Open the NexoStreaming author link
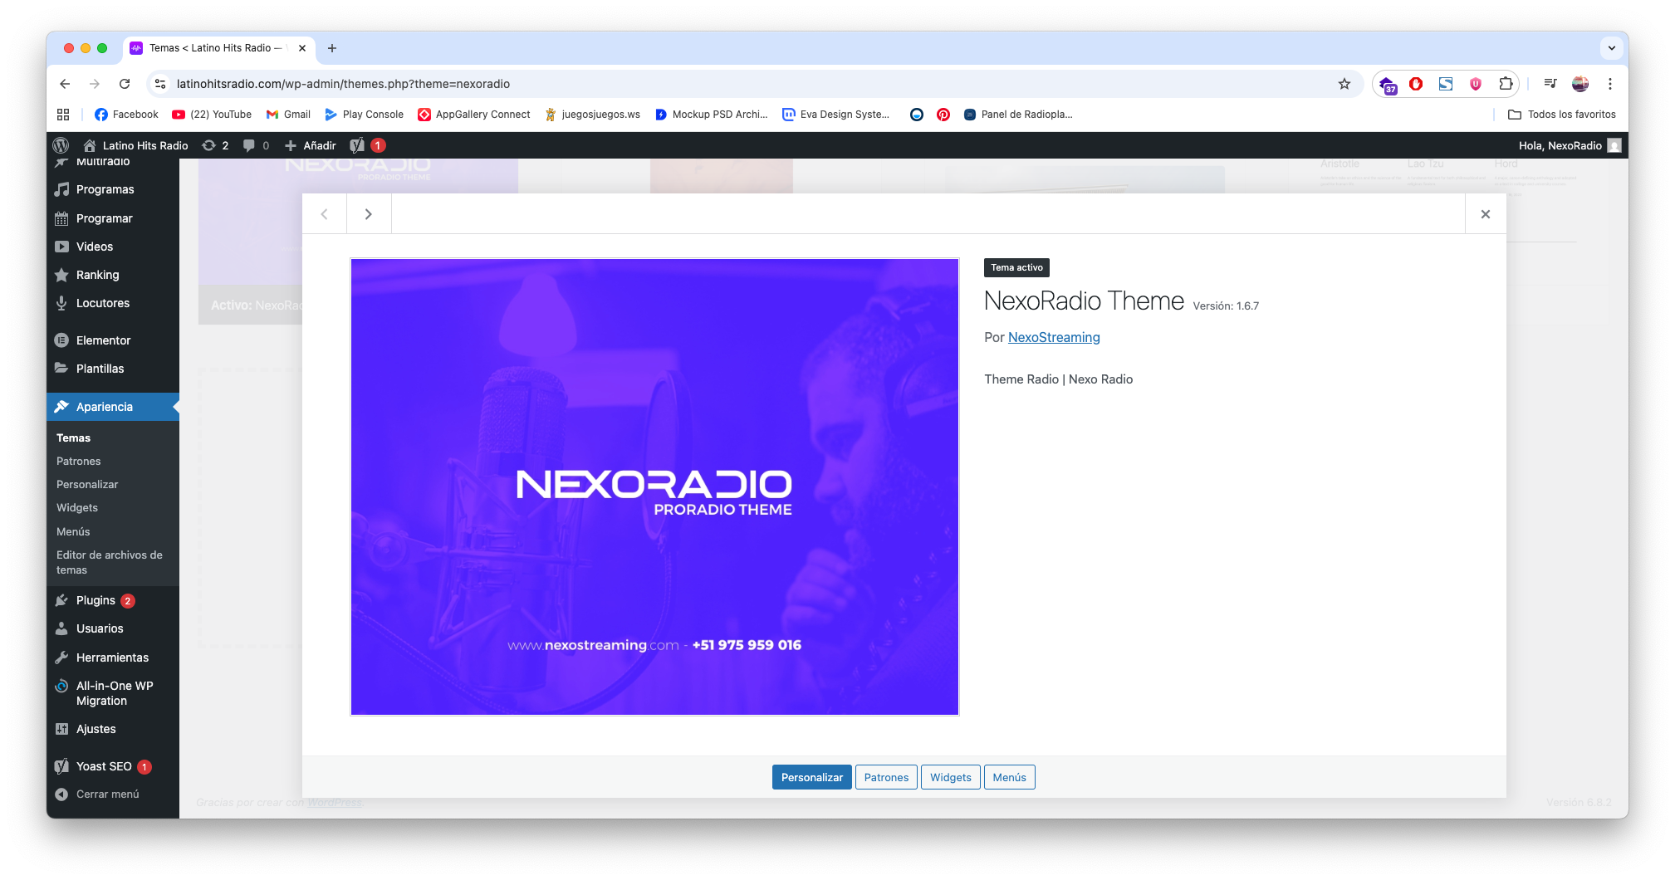 tap(1053, 338)
